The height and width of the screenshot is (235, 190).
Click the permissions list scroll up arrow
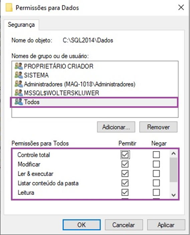click(174, 153)
